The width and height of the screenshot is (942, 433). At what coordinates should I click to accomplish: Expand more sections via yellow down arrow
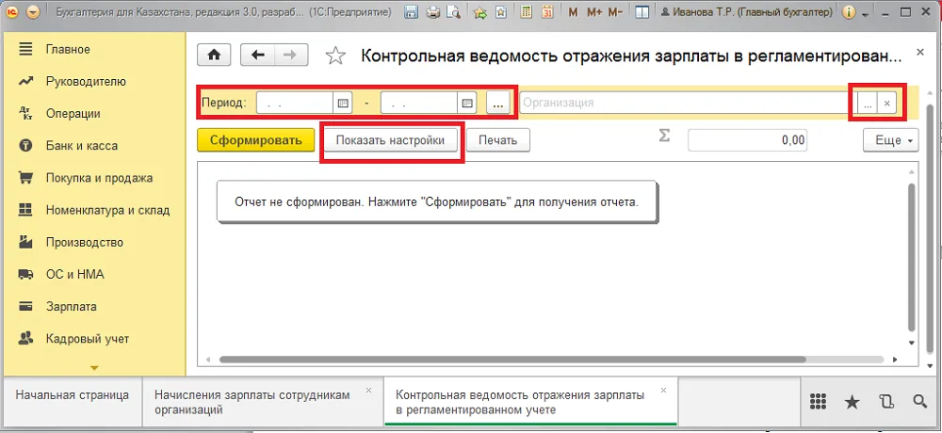click(93, 367)
